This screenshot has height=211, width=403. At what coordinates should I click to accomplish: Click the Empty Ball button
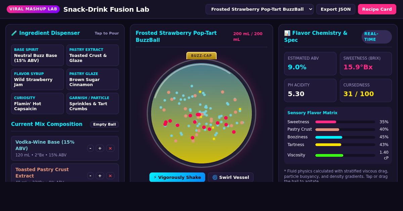coord(104,124)
